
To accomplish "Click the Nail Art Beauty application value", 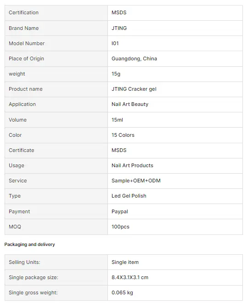I will [130, 104].
